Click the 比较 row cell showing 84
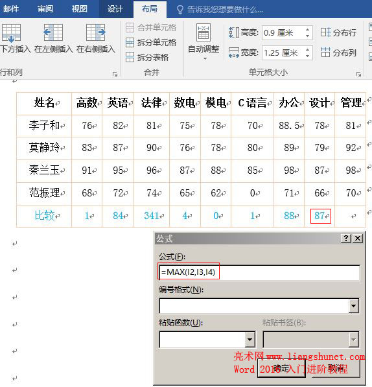 tap(118, 216)
